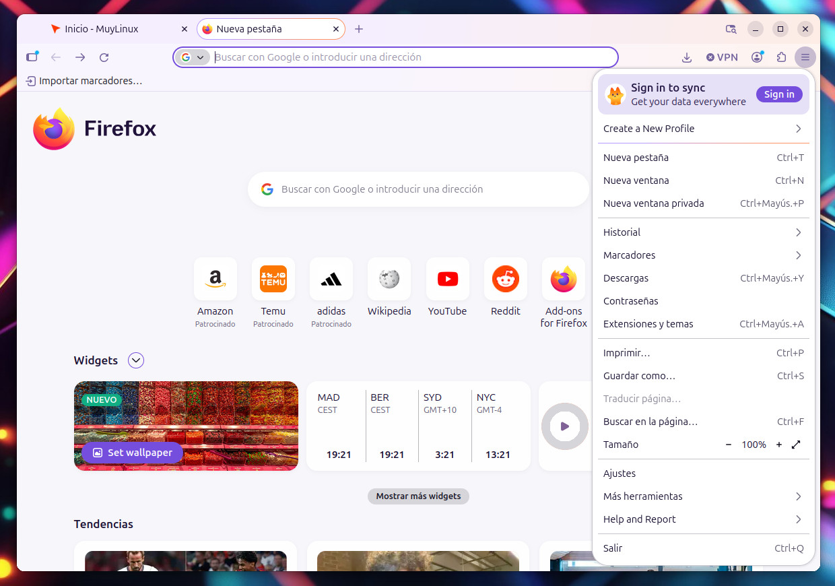Zoom out with the minus button
Viewport: 835px width, 586px height.
(x=729, y=445)
